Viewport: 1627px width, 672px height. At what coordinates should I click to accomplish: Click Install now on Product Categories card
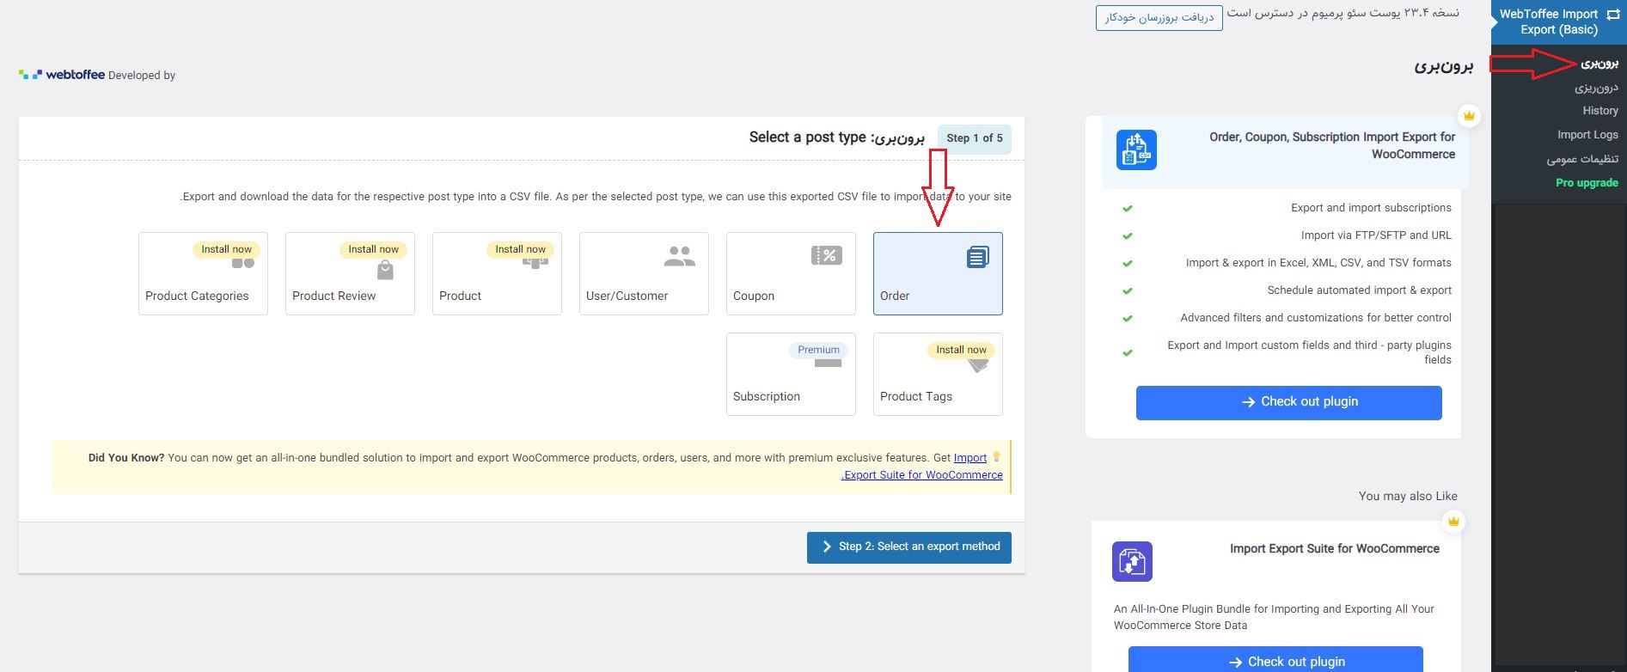[226, 249]
